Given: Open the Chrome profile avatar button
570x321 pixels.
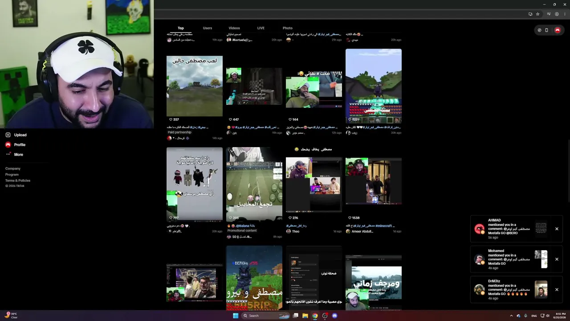Looking at the screenshot, I should 557,14.
